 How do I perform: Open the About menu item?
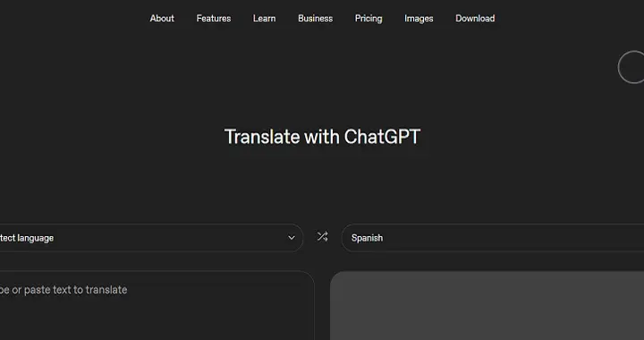(162, 19)
